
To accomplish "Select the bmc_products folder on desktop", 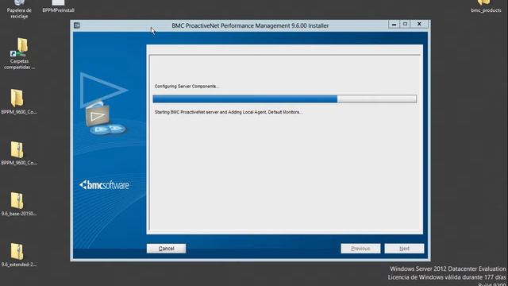I will [486, 6].
